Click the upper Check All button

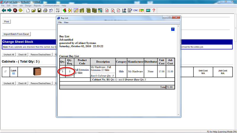pos(22,55)
